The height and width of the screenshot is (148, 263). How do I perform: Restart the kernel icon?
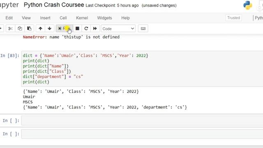pyautogui.click(x=86, y=28)
